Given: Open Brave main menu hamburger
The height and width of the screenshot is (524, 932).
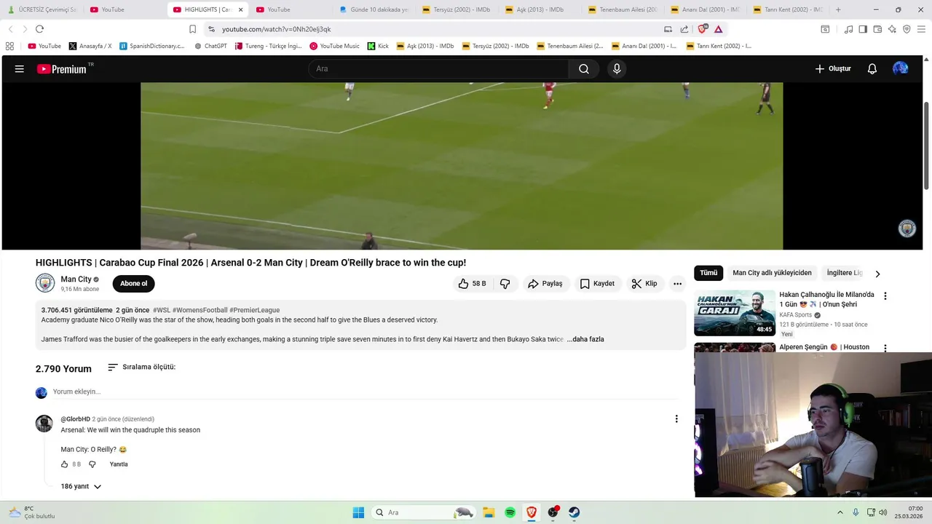Looking at the screenshot, I should pyautogui.click(x=921, y=29).
